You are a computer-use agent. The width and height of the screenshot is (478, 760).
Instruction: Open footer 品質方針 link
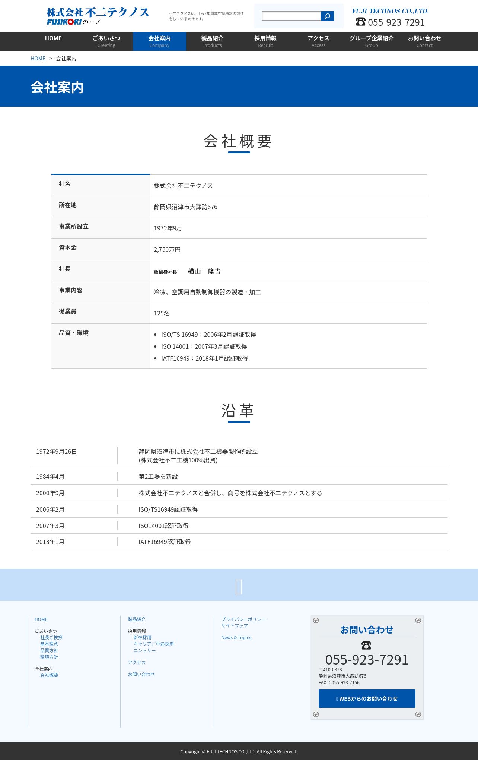pyautogui.click(x=49, y=650)
